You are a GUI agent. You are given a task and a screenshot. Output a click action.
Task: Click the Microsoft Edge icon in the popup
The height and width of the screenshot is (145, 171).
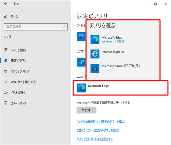pos(95,40)
